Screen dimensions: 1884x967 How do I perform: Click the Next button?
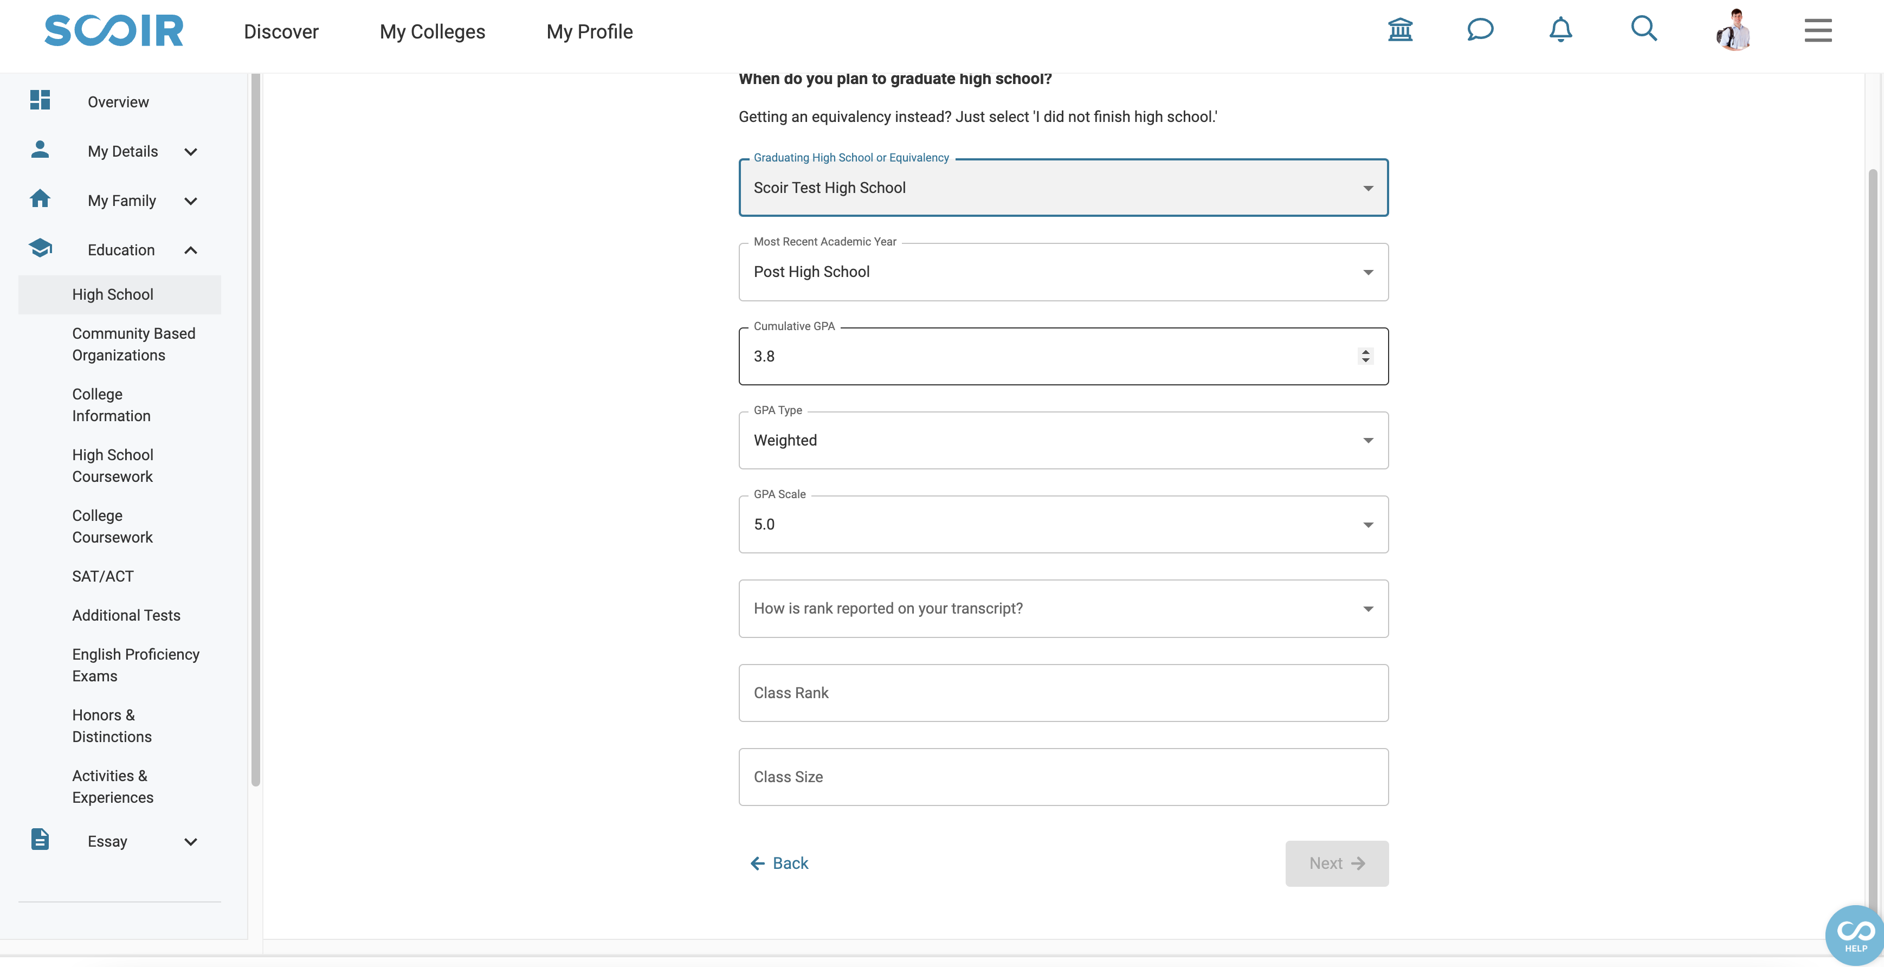coord(1337,864)
